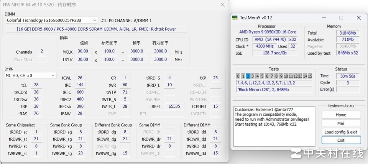Click the TestMem5 title bar app icon
368x164 pixels.
pos(235,18)
